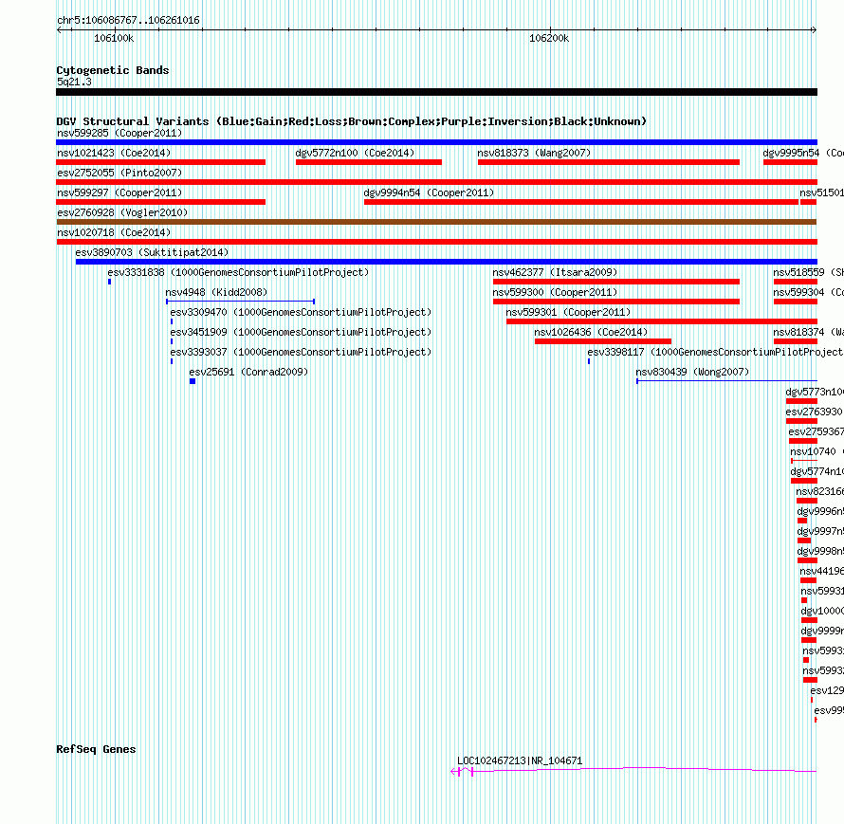
Task: Click the esv25691 (Conrad2009) blue square marker
Action: 193,381
